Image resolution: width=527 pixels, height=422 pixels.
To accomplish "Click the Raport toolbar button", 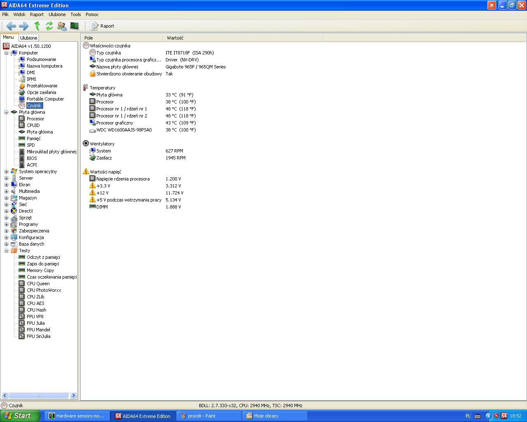I will coord(102,26).
